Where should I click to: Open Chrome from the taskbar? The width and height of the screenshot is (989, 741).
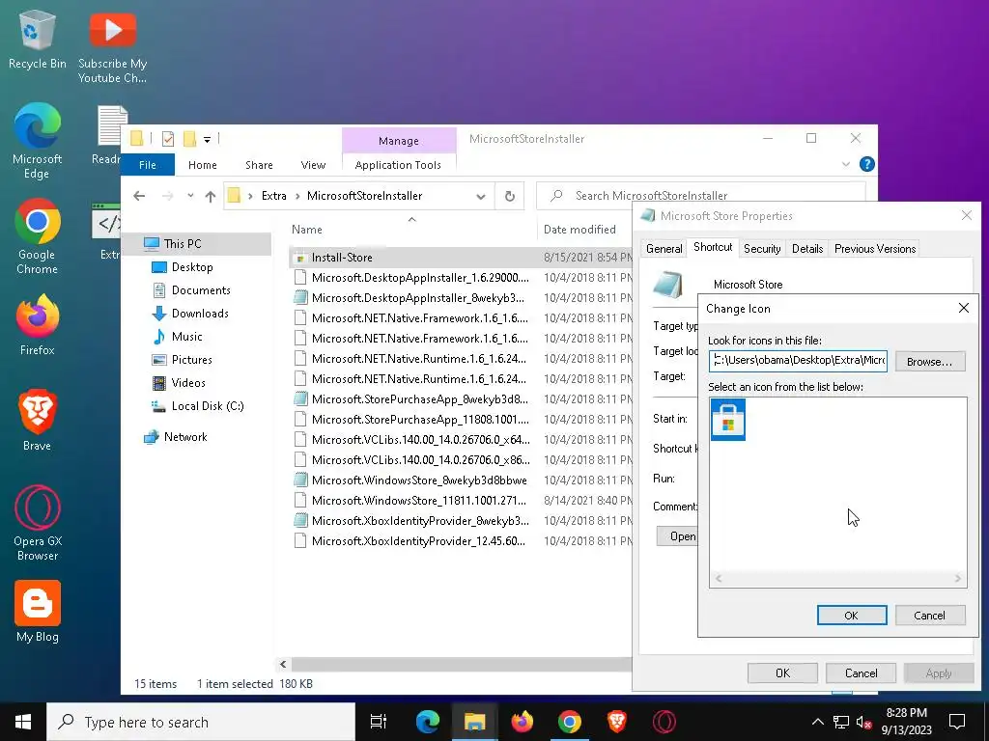point(569,722)
